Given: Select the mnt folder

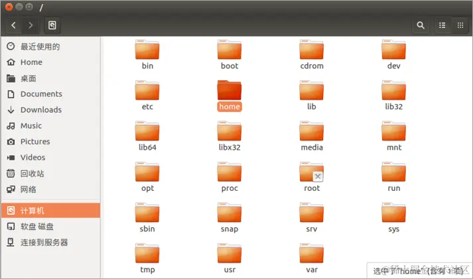Looking at the screenshot, I should click(393, 136).
